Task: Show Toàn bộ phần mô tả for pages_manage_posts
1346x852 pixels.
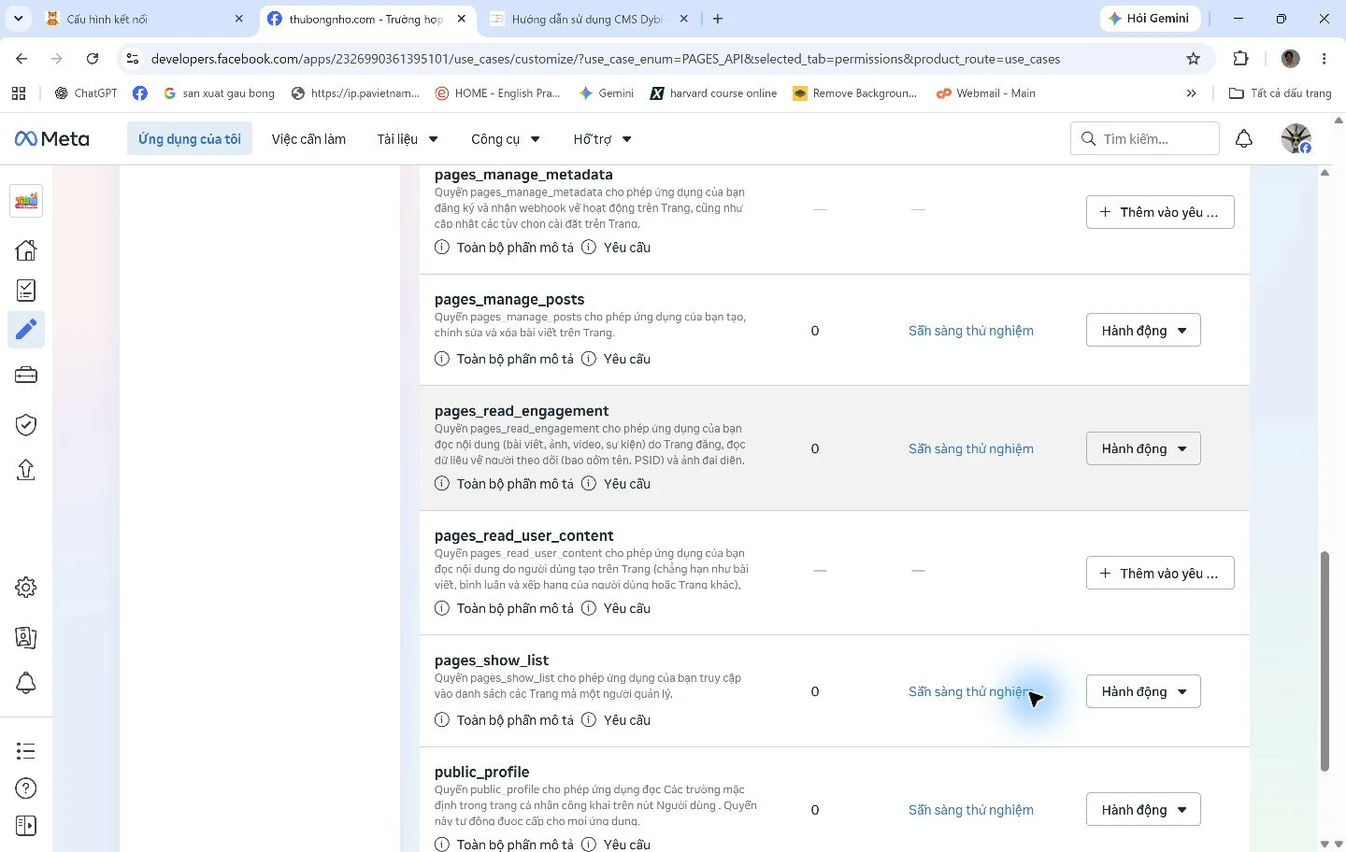Action: pos(505,359)
